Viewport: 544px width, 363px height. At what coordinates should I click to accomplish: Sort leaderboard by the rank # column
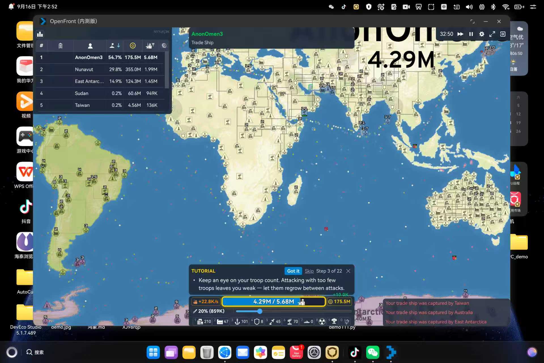41,46
